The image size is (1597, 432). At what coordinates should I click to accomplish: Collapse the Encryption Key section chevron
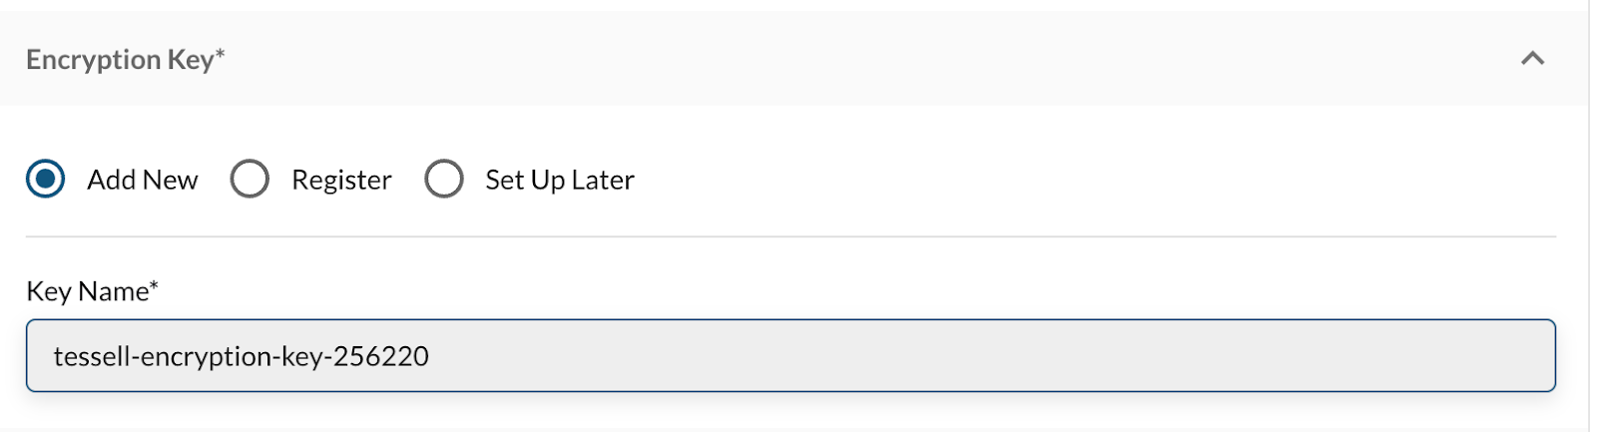pos(1532,59)
